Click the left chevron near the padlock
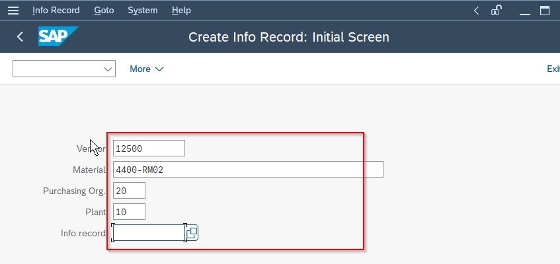 (x=476, y=11)
